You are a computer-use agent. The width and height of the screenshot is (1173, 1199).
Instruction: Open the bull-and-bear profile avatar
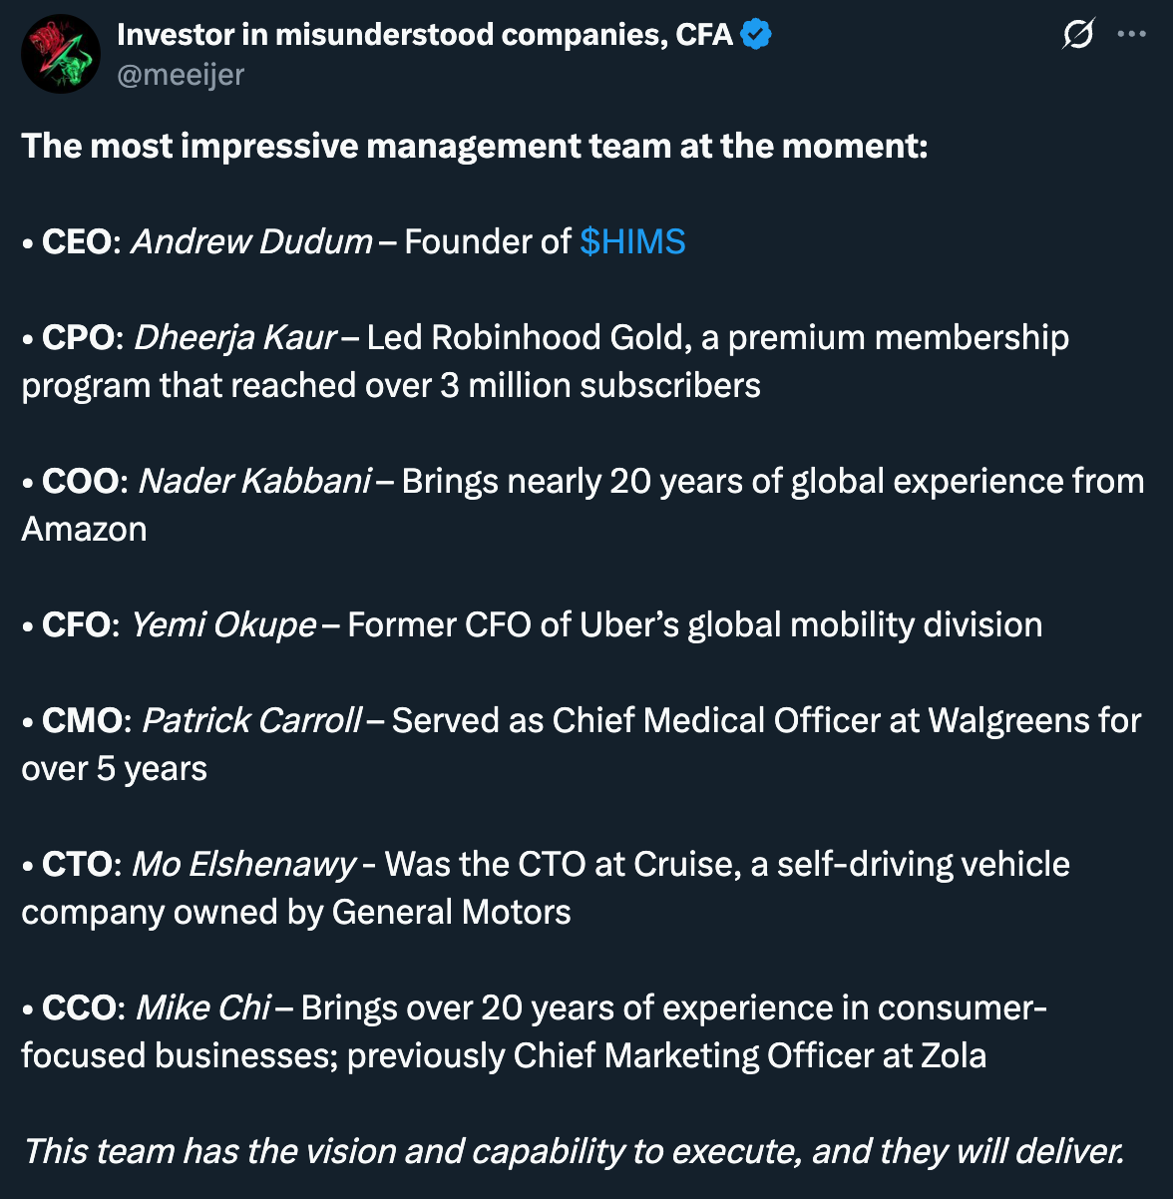click(x=61, y=55)
